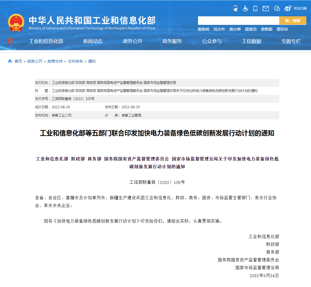Click the home icon in breadcrumb

pos(10,61)
